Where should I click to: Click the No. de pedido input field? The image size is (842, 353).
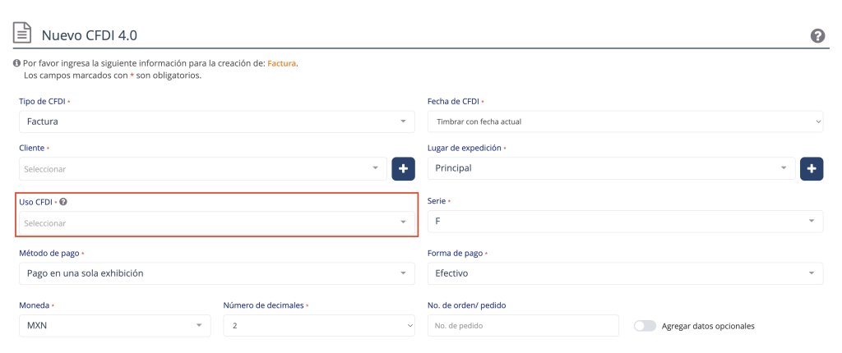coord(524,326)
